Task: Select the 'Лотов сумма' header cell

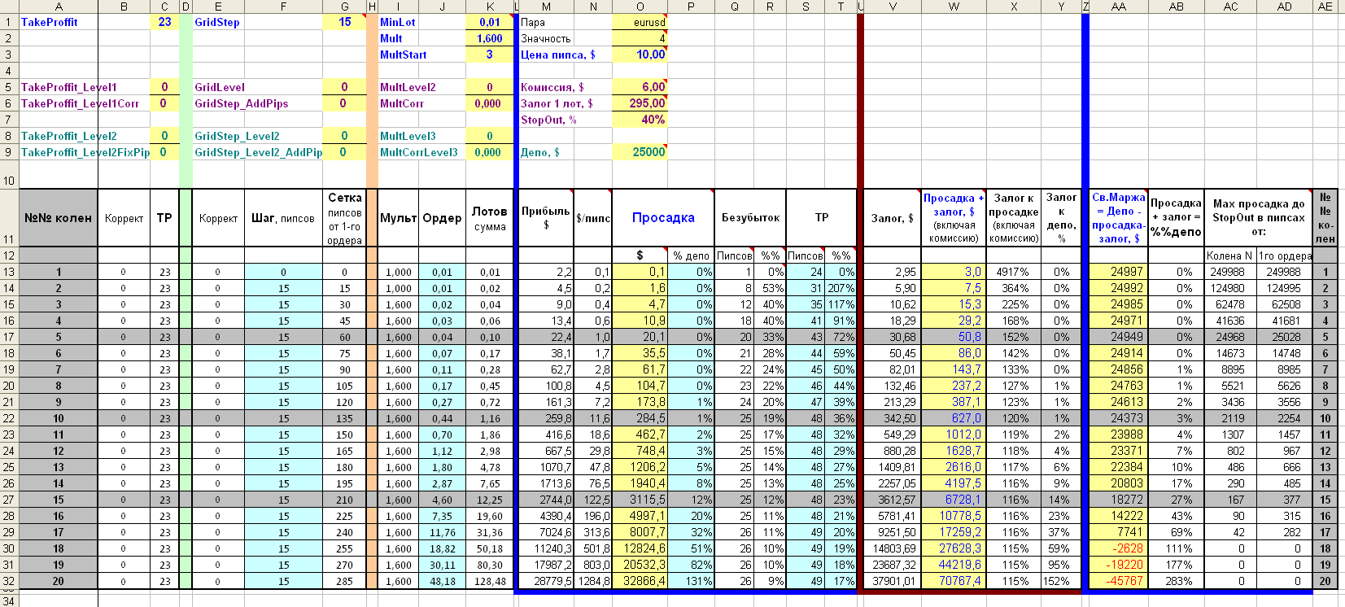Action: click(490, 218)
